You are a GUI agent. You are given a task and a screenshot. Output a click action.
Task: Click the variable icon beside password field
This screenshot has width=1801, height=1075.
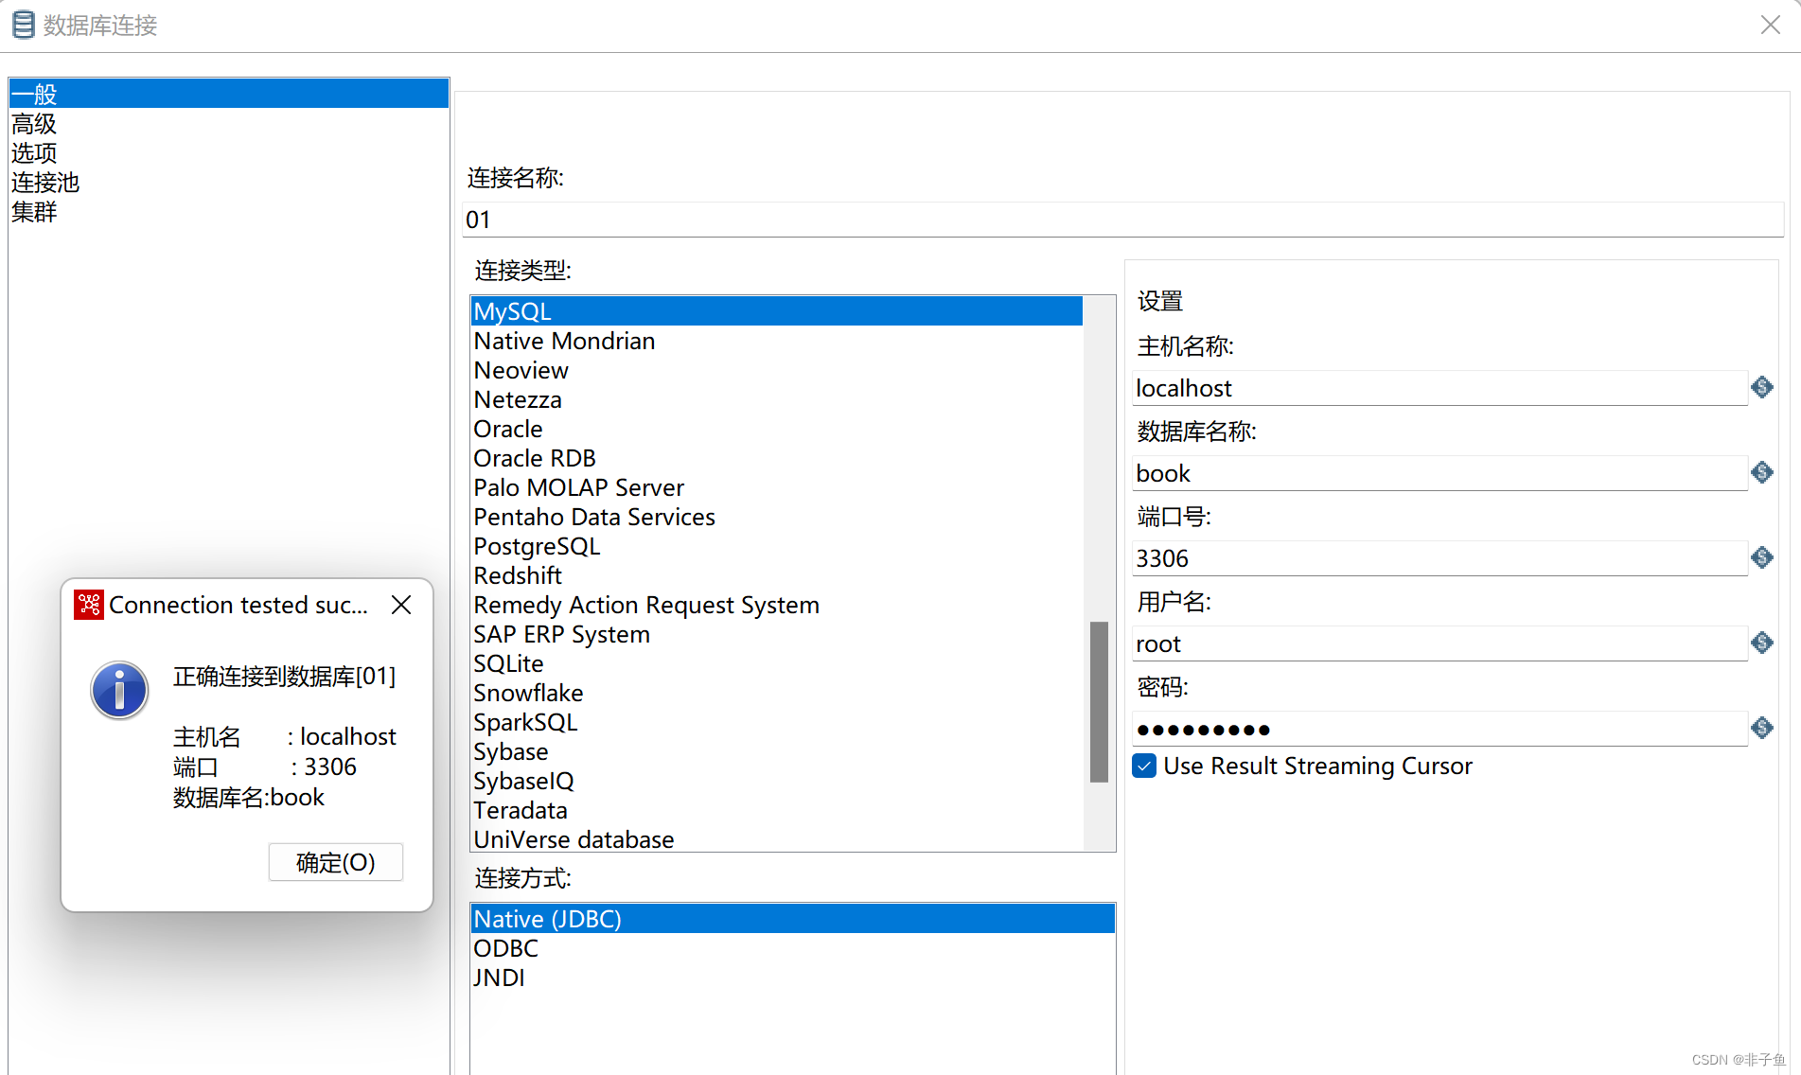1761,728
